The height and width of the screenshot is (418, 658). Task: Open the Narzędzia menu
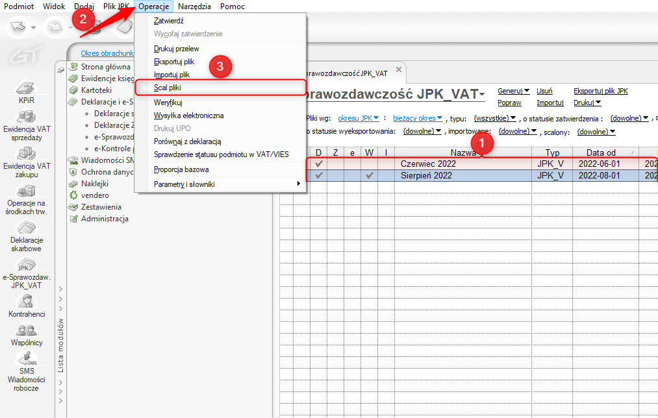click(x=194, y=6)
